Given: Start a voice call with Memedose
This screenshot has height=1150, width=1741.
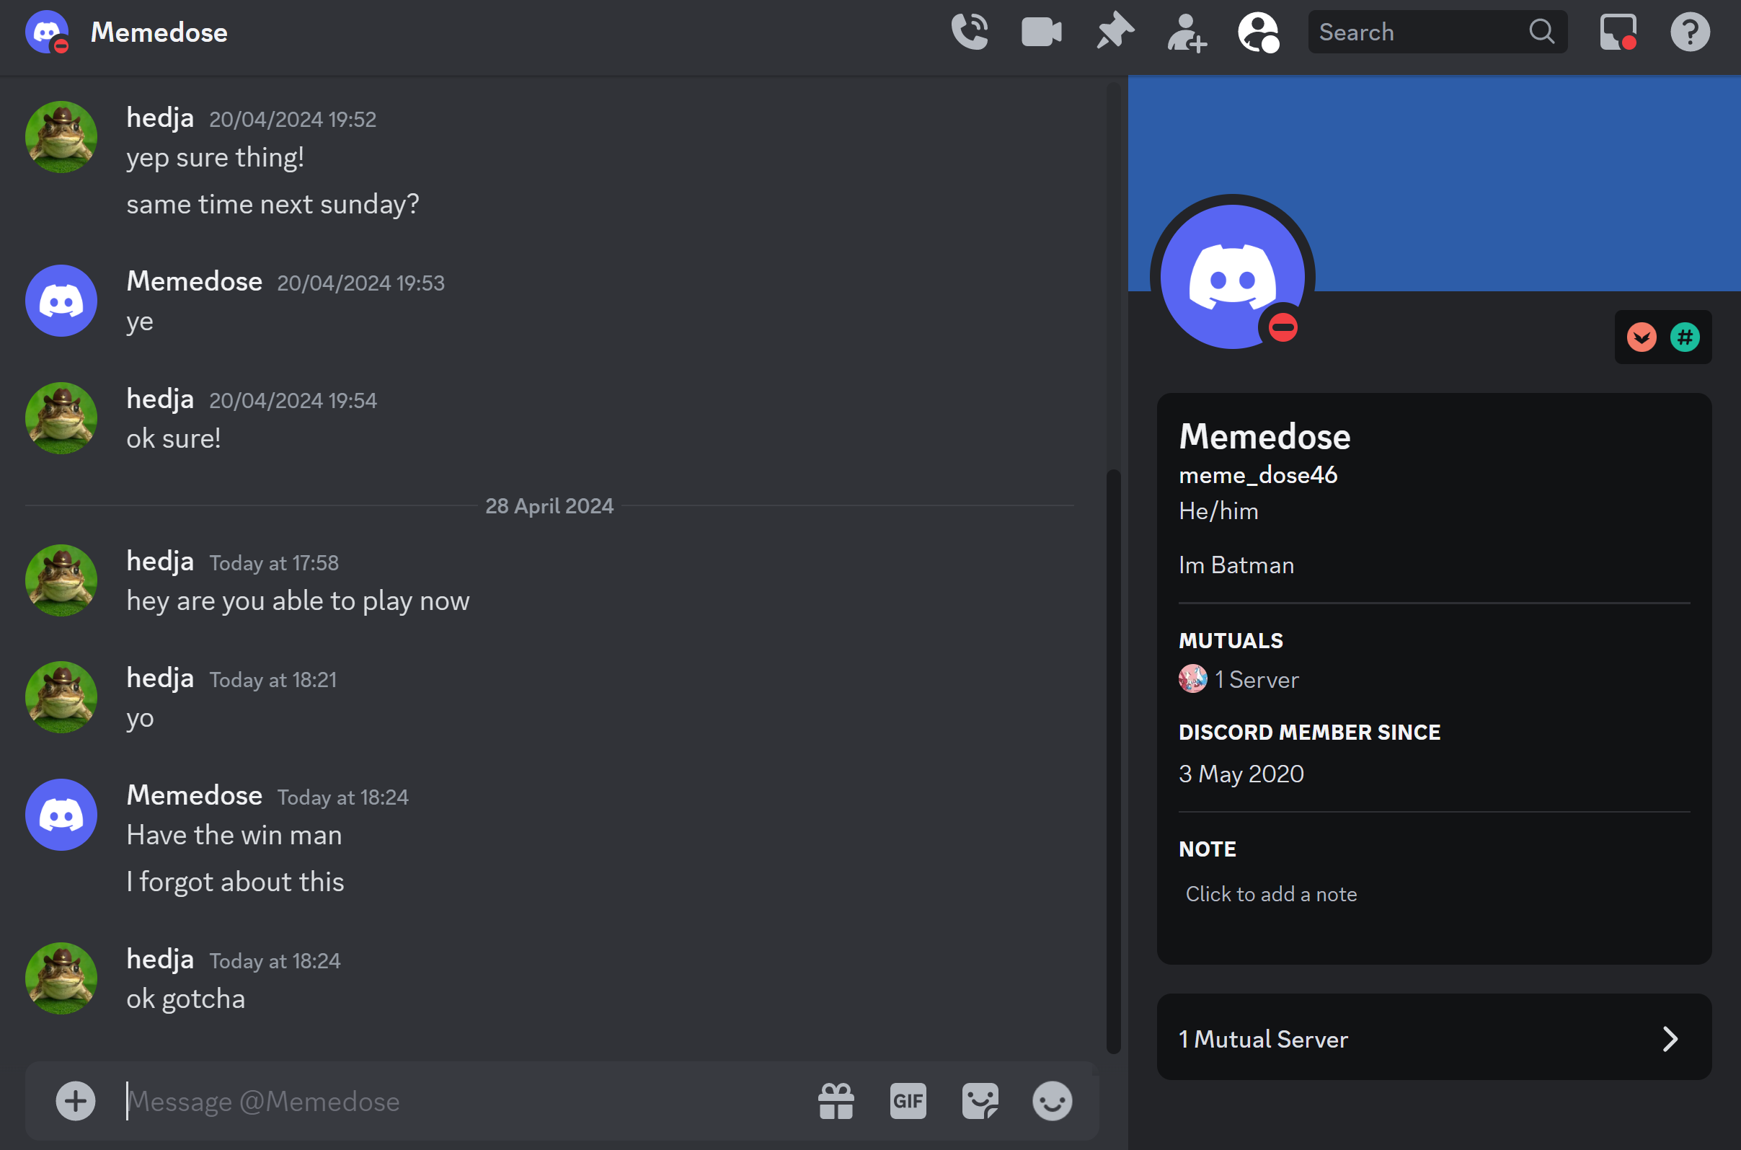Looking at the screenshot, I should click(x=970, y=32).
